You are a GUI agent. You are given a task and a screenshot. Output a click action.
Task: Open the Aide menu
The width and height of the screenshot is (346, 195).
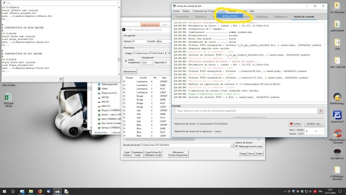point(252,11)
